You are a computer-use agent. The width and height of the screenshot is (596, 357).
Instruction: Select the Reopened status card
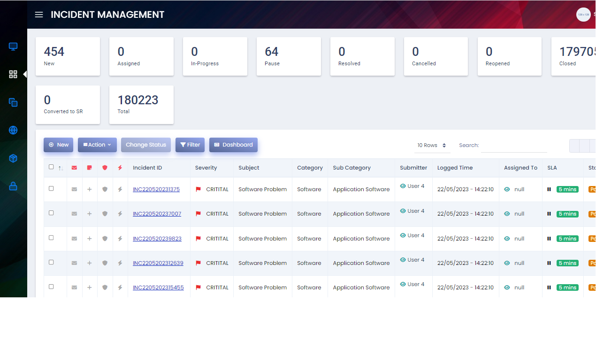point(510,56)
